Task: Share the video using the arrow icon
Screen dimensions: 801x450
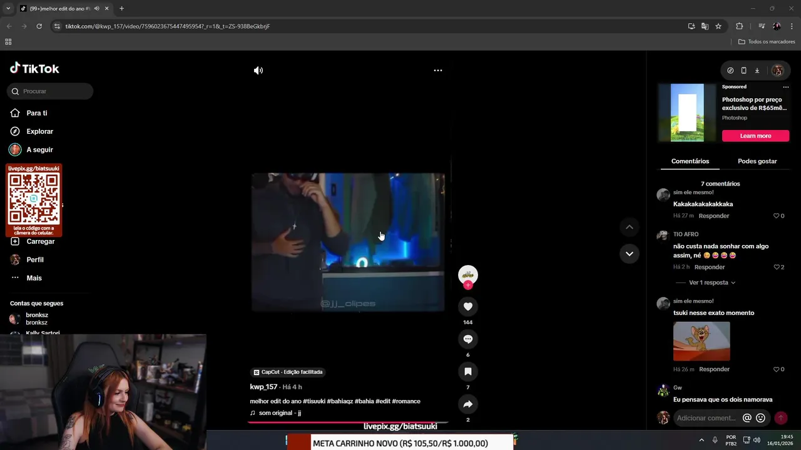Action: click(467, 404)
